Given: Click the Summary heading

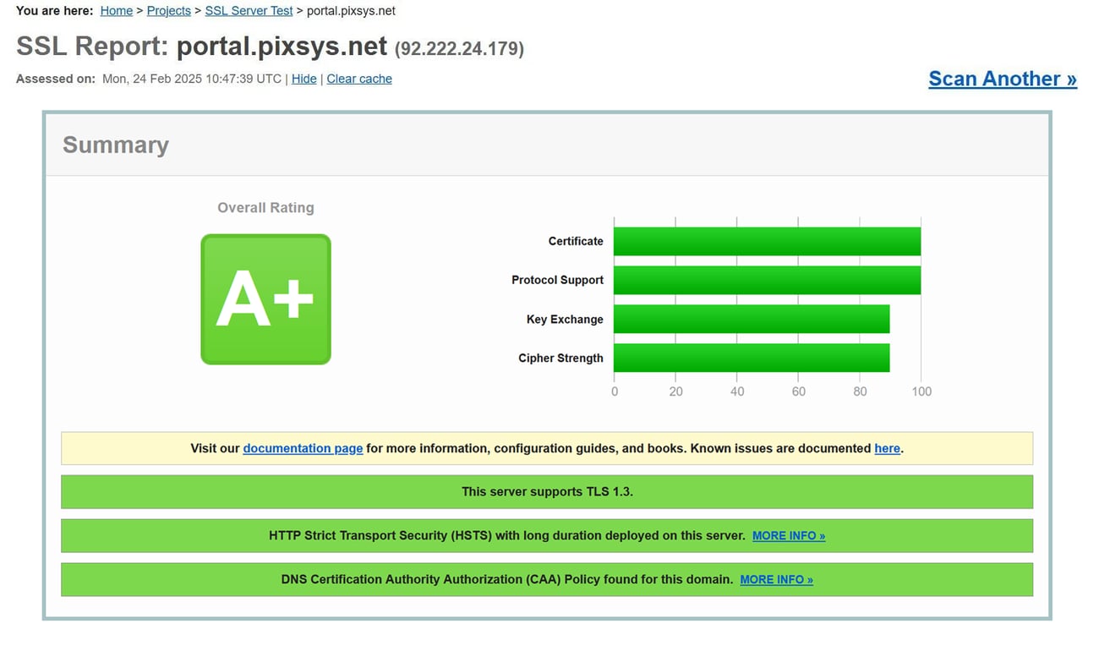Looking at the screenshot, I should [116, 145].
